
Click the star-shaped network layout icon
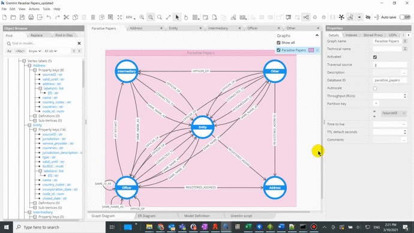[x=341, y=17]
